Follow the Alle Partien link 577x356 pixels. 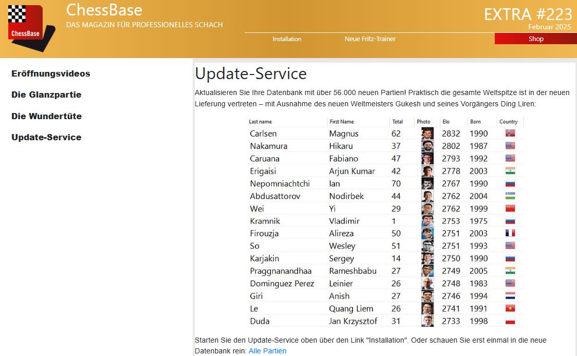pyautogui.click(x=267, y=351)
